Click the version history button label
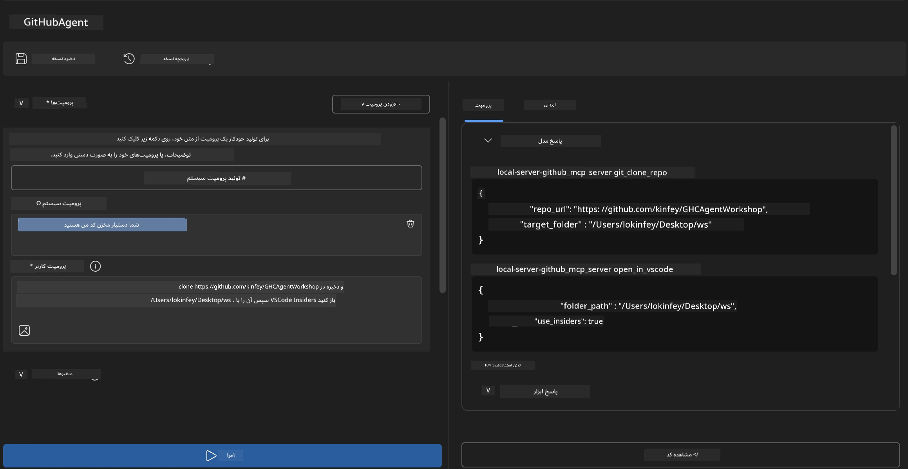This screenshot has width=908, height=469. (177, 59)
